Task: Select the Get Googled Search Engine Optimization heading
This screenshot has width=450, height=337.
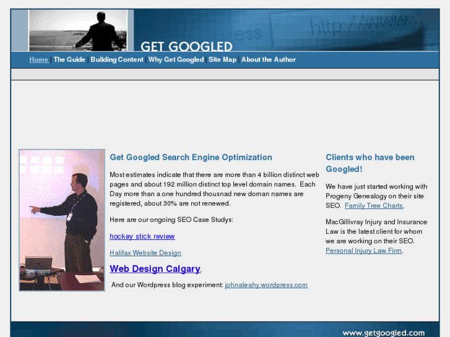Action: coord(191,158)
